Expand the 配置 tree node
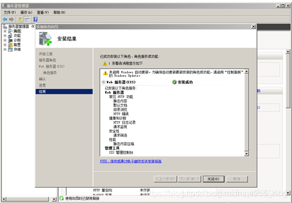The width and height of the screenshot is (292, 203). click(5, 45)
